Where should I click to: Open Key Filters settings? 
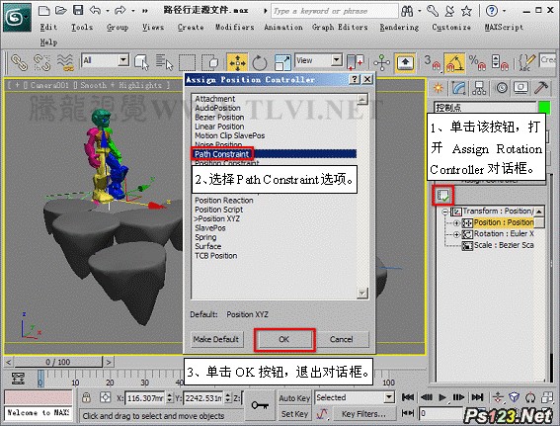tap(363, 414)
